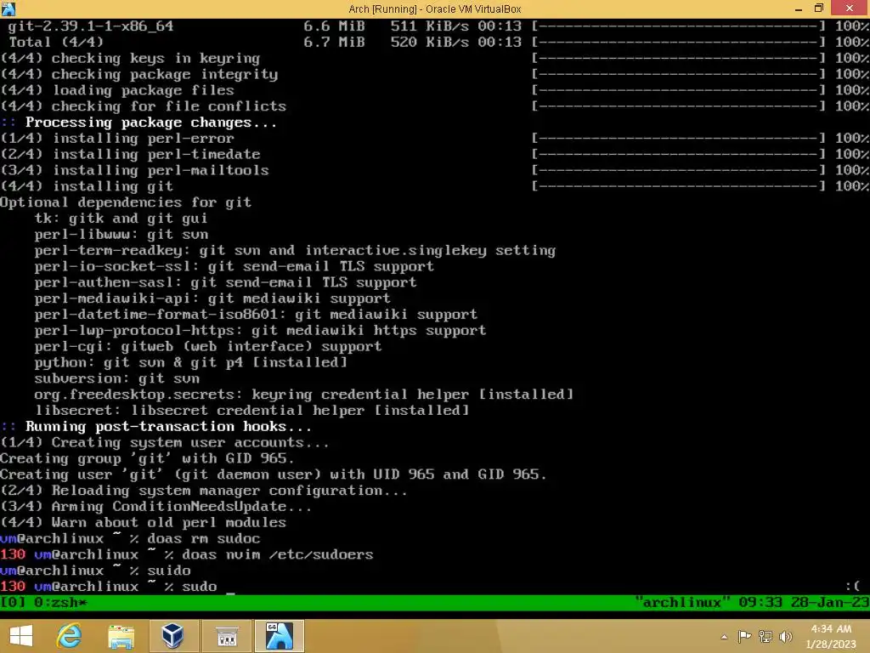
Task: Click the 'installing git' progress bar
Action: pos(679,186)
